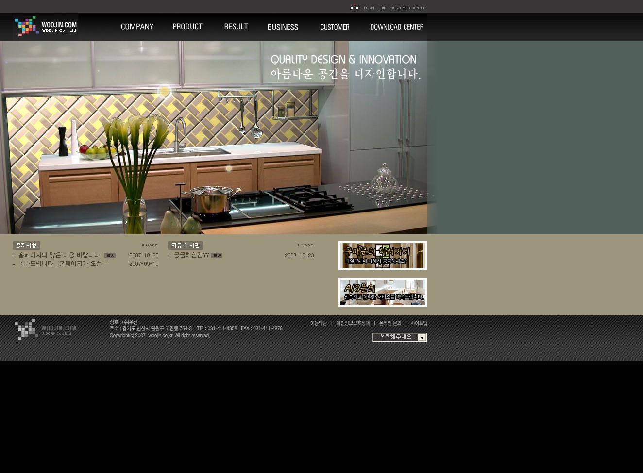Click the grey WOOJIN.COM footer logo
This screenshot has height=473, width=643.
click(x=45, y=329)
